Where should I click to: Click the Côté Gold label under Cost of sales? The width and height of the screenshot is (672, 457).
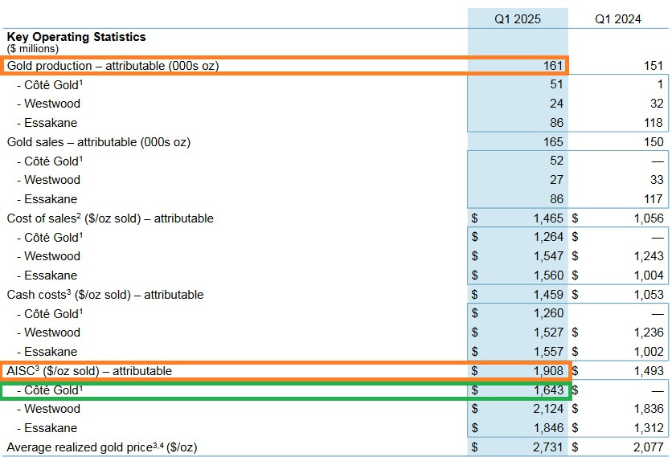point(50,237)
